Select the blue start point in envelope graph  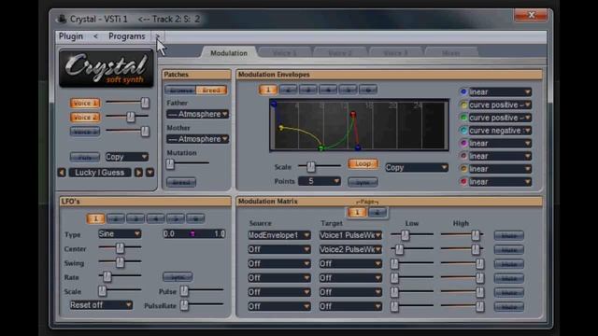coord(274,104)
